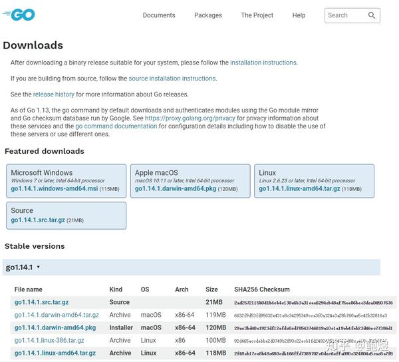View the release history link
Screen dimensions: 399x362
point(54,94)
